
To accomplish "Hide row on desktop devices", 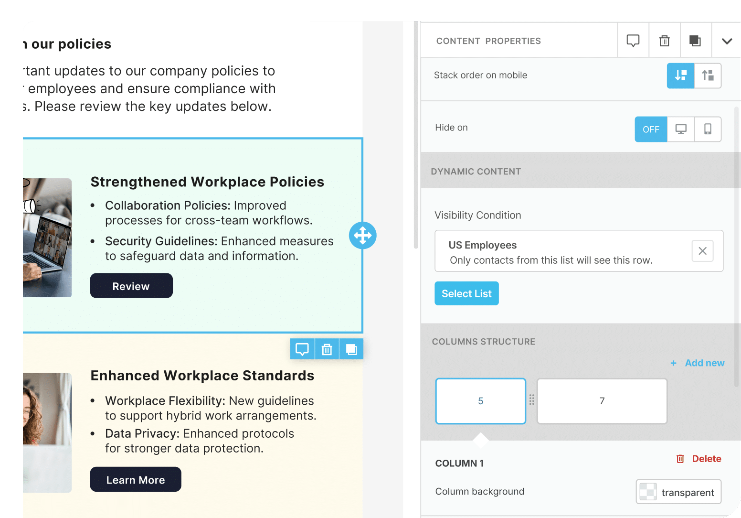I will 681,129.
